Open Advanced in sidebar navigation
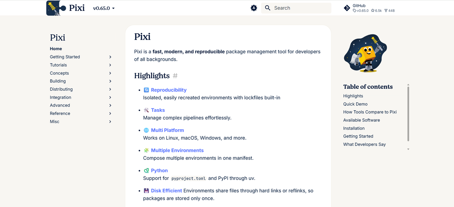Viewport: 454px width, 207px height. (x=60, y=105)
